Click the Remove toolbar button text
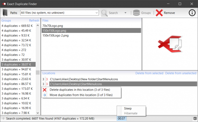Viewport: 198px width, 122px height. coord(169,13)
